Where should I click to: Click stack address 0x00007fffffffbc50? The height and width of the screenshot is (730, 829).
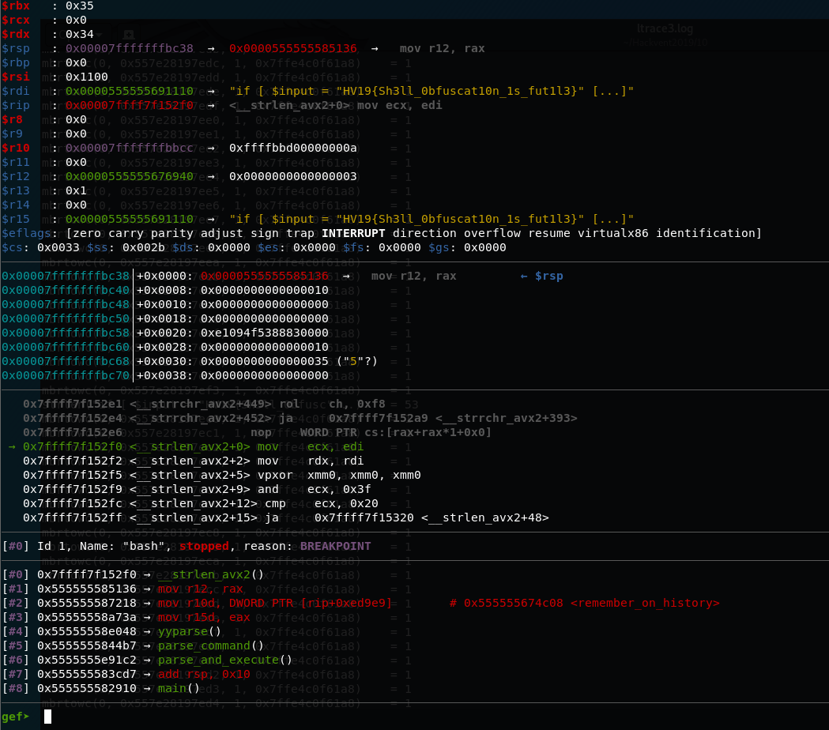coord(66,319)
